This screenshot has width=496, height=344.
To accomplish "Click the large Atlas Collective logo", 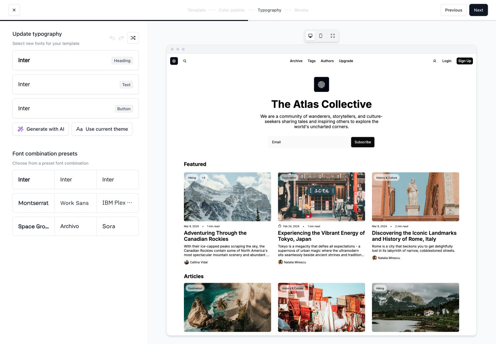I will point(321,84).
